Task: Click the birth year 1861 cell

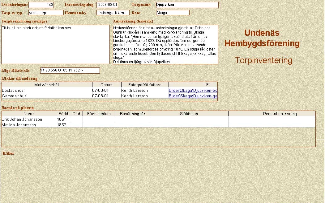Action: [x=63, y=120]
